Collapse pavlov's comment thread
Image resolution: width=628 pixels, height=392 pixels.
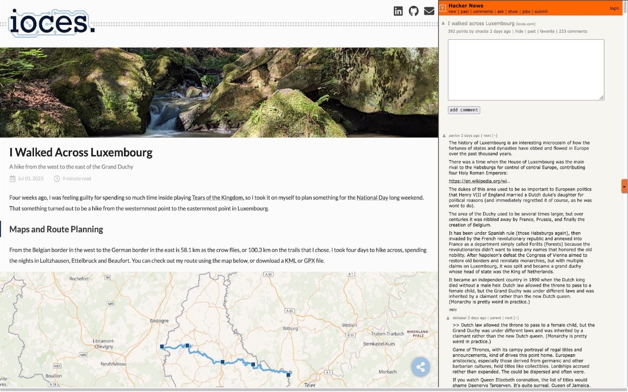click(x=495, y=136)
